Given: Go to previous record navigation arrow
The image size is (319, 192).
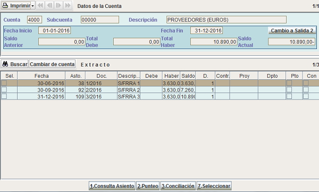Looking at the screenshot, I should (49, 5).
